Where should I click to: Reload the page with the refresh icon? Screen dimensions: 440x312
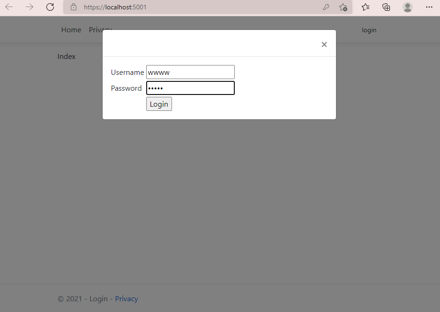tap(50, 7)
